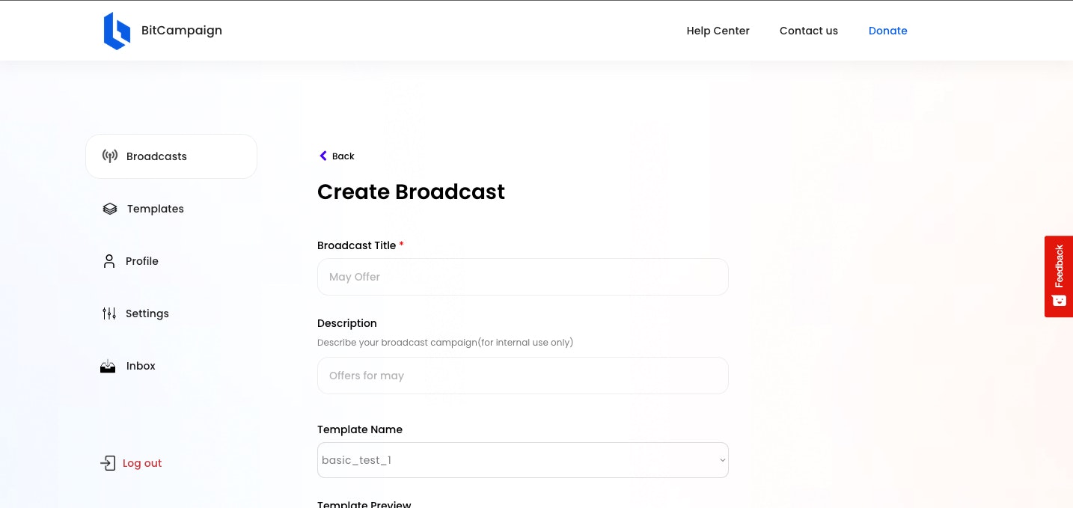
Task: Click the Inbox tray icon
Action: tap(108, 366)
